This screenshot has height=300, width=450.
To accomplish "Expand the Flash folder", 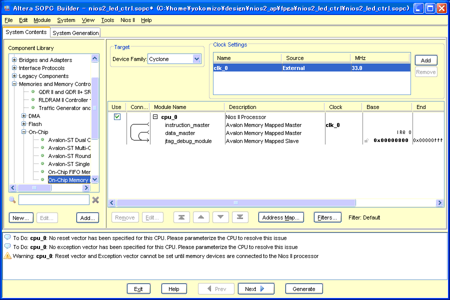I will 24,124.
